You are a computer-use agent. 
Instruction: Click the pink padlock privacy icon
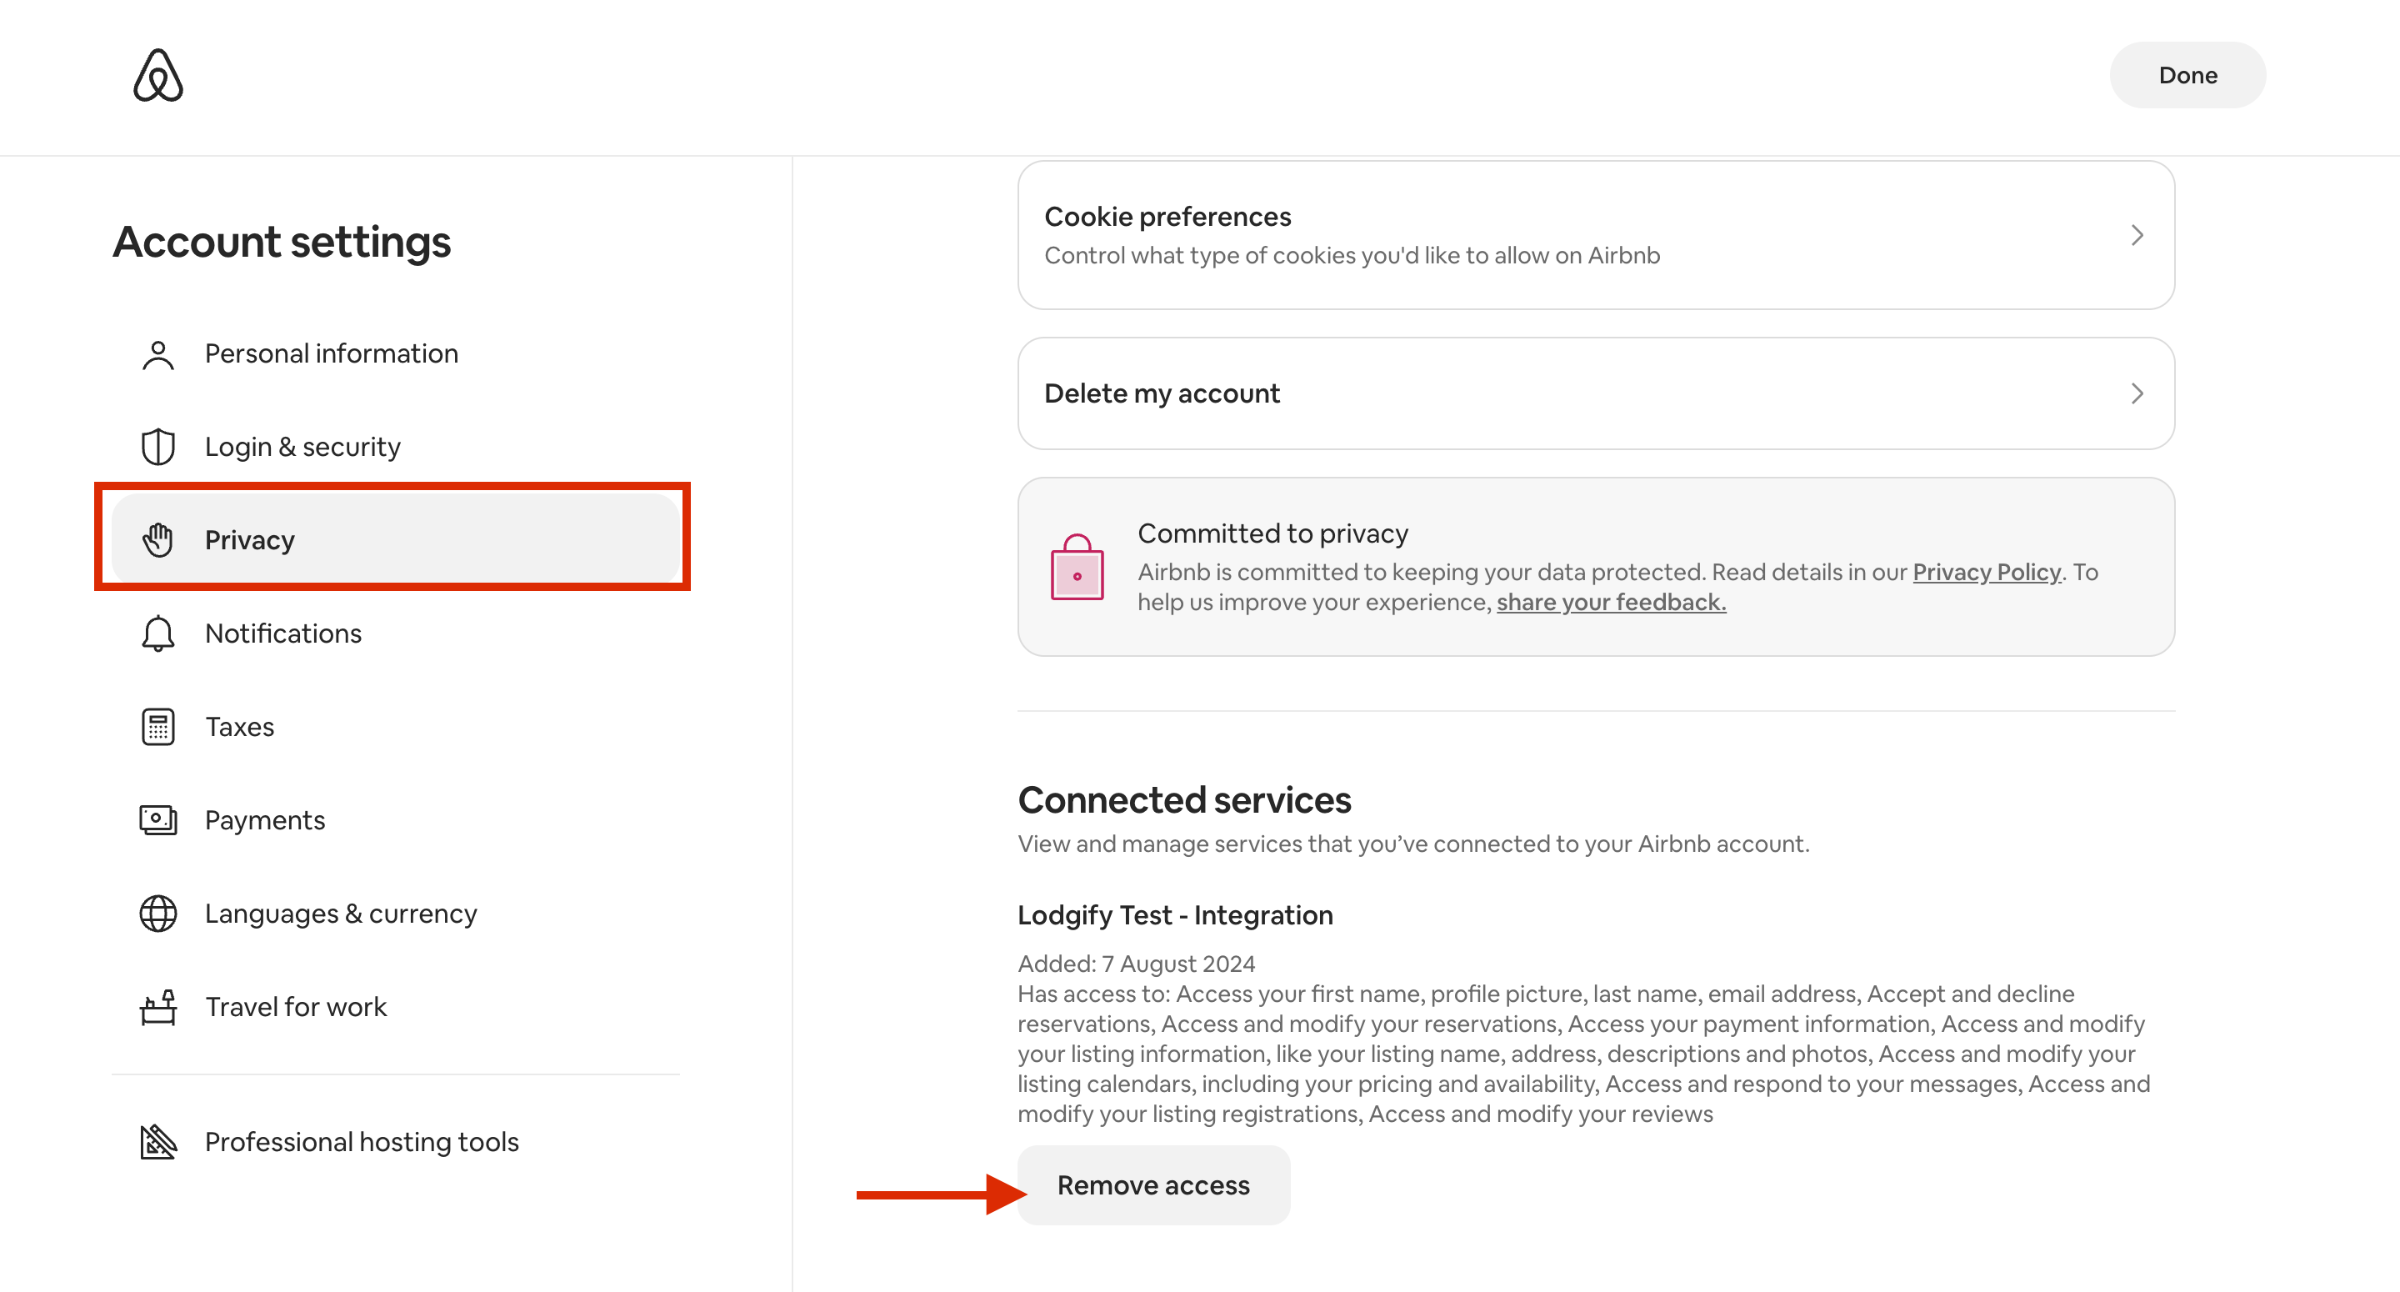(x=1077, y=568)
